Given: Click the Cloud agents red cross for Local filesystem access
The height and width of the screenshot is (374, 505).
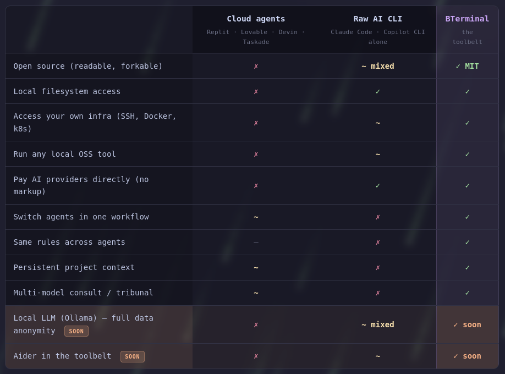Looking at the screenshot, I should [256, 92].
